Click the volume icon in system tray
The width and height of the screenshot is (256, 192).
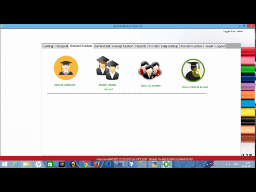coord(230,164)
